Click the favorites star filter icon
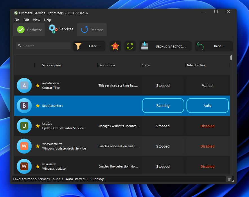This screenshot has height=197, width=249. (115, 46)
